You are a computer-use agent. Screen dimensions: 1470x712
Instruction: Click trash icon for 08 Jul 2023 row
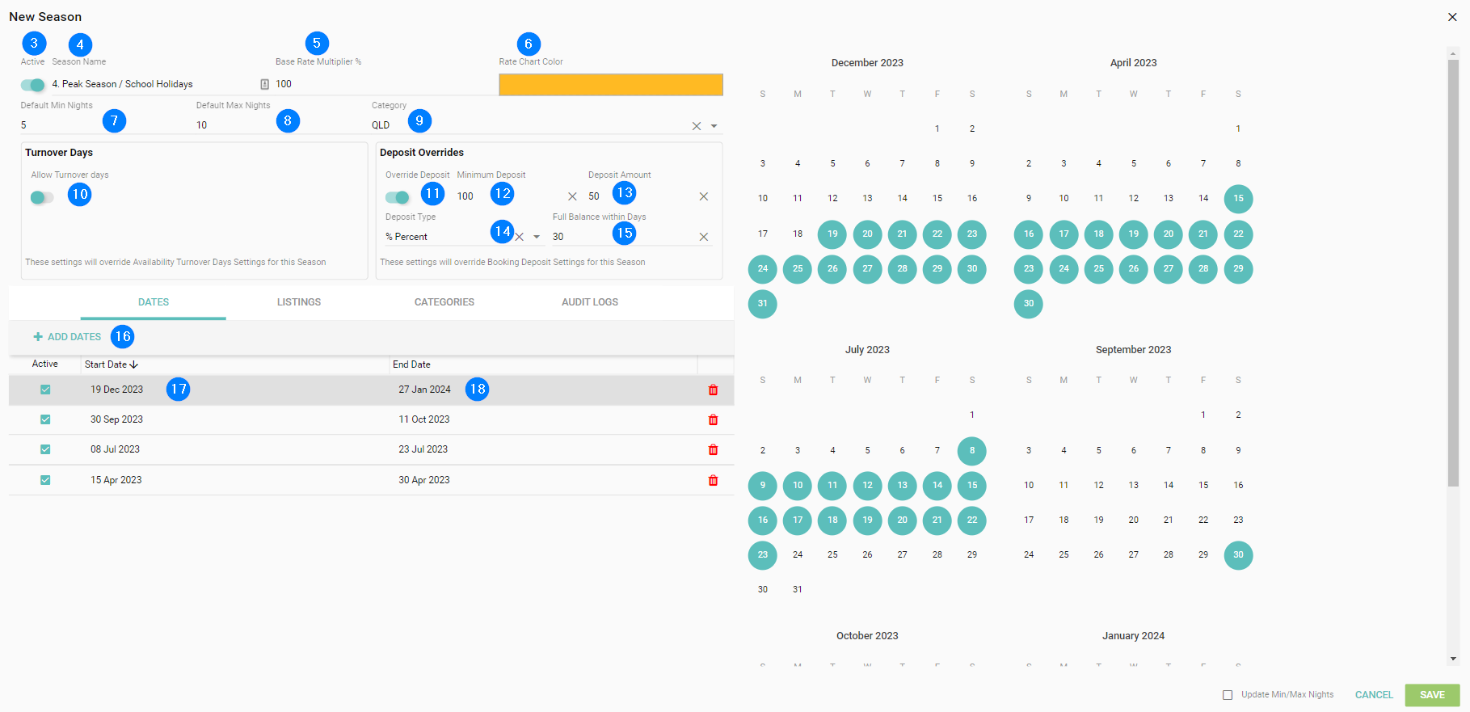click(713, 450)
